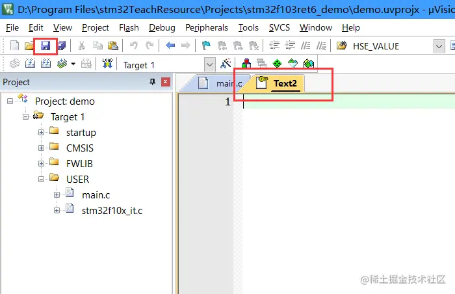Open Manage Run-Time Environment green diamond icon
The image size is (455, 294).
pyautogui.click(x=277, y=63)
